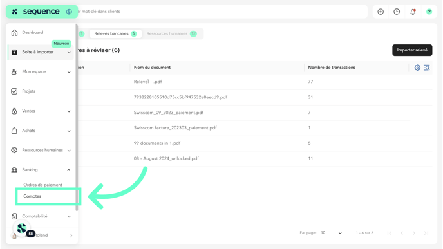The image size is (443, 249).
Task: Open the Relevel .pdf document
Action: (147, 82)
